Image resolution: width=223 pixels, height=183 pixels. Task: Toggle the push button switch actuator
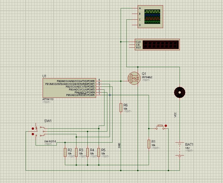[160, 126]
